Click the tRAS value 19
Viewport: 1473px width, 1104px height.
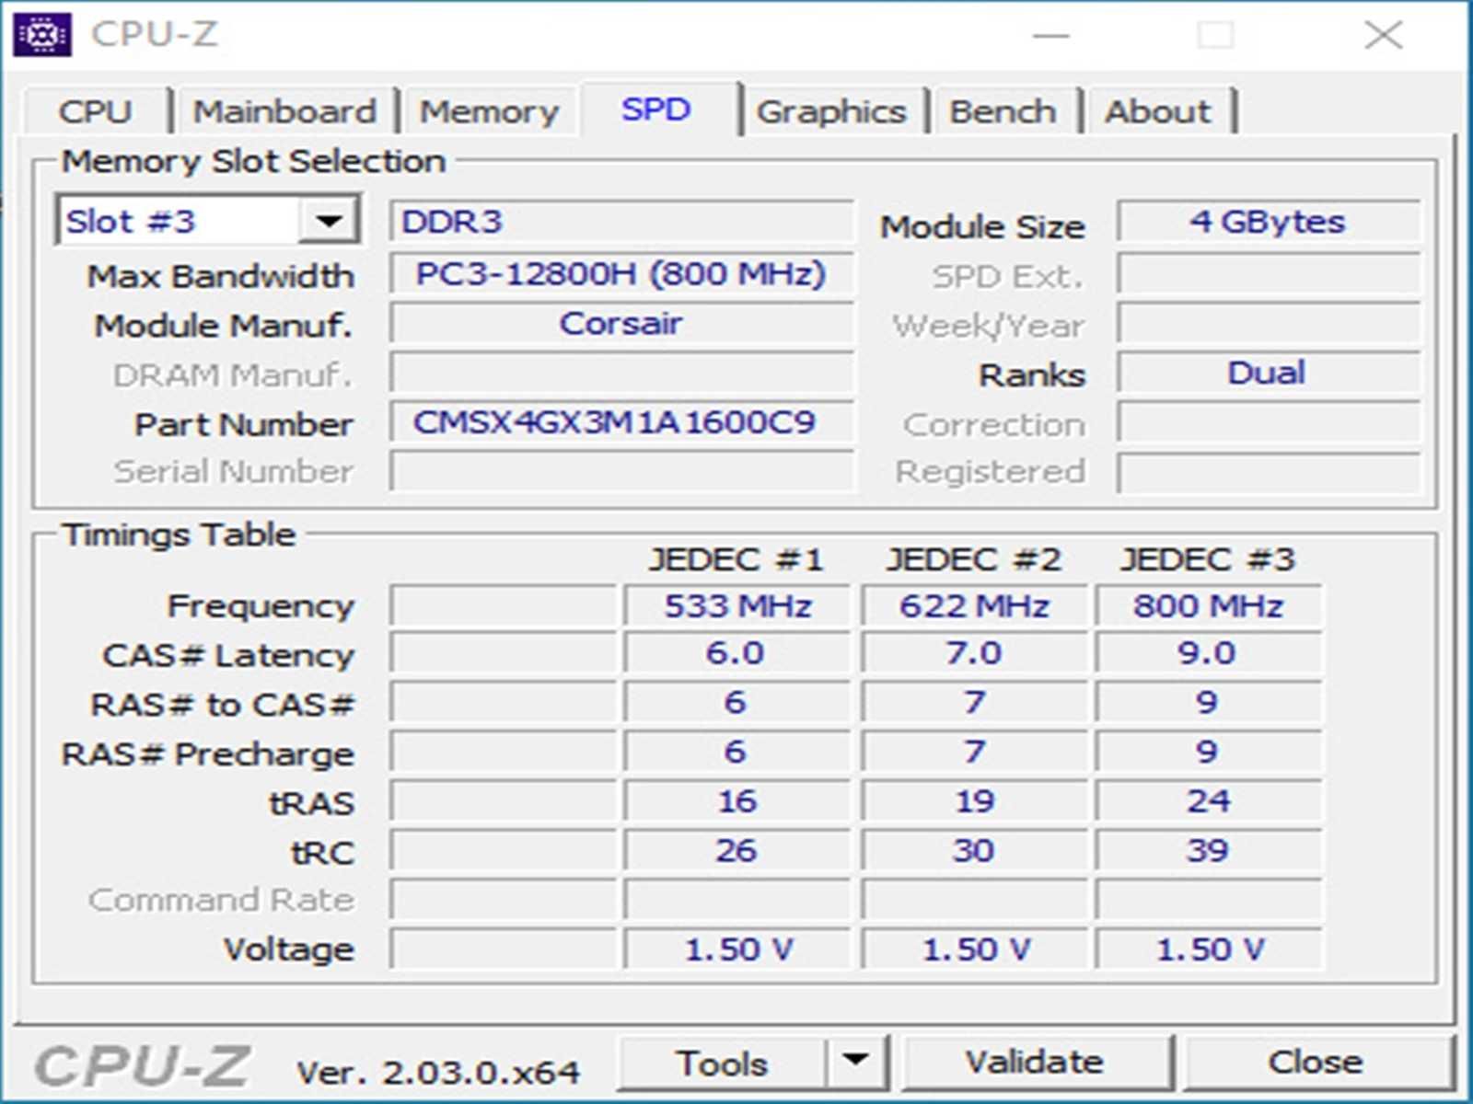[974, 800]
